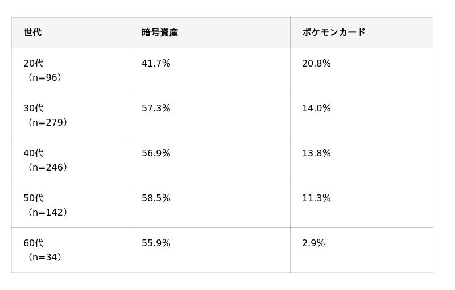Viewport: 455px width, 290px height.
Task: Click the 55.9% cell for 60代
Action: pyautogui.click(x=156, y=243)
